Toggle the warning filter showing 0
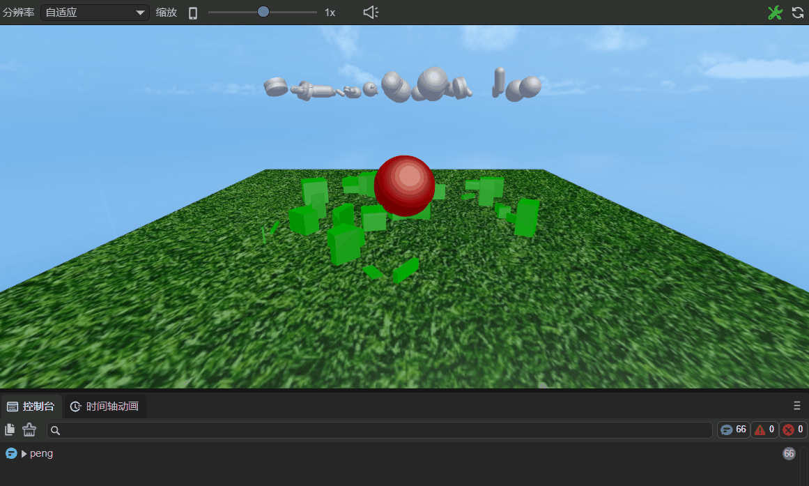The height and width of the screenshot is (486, 809). [764, 430]
